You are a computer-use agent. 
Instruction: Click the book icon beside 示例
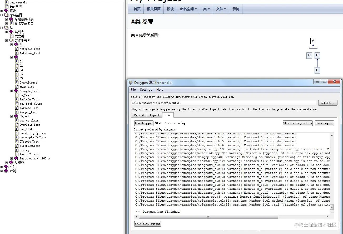[x=7, y=171]
